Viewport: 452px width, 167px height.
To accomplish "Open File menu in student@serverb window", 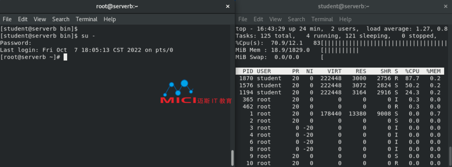I will point(243,19).
